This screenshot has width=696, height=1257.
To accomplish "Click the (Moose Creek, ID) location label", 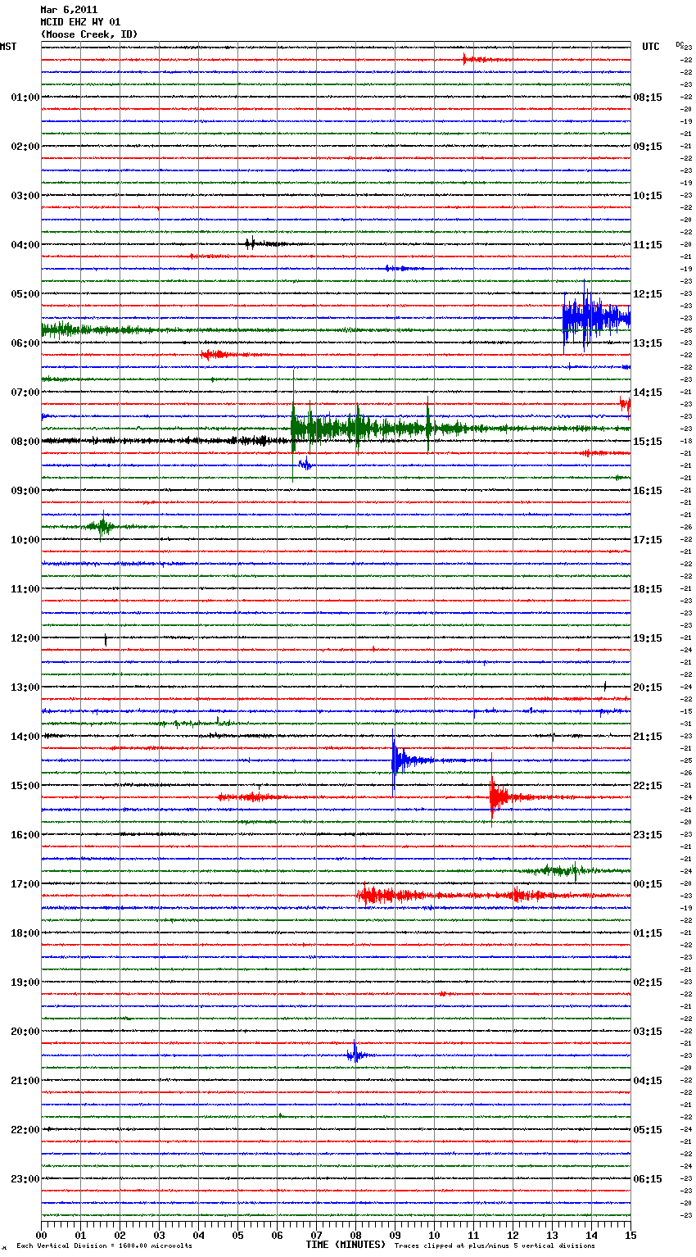I will pyautogui.click(x=89, y=34).
